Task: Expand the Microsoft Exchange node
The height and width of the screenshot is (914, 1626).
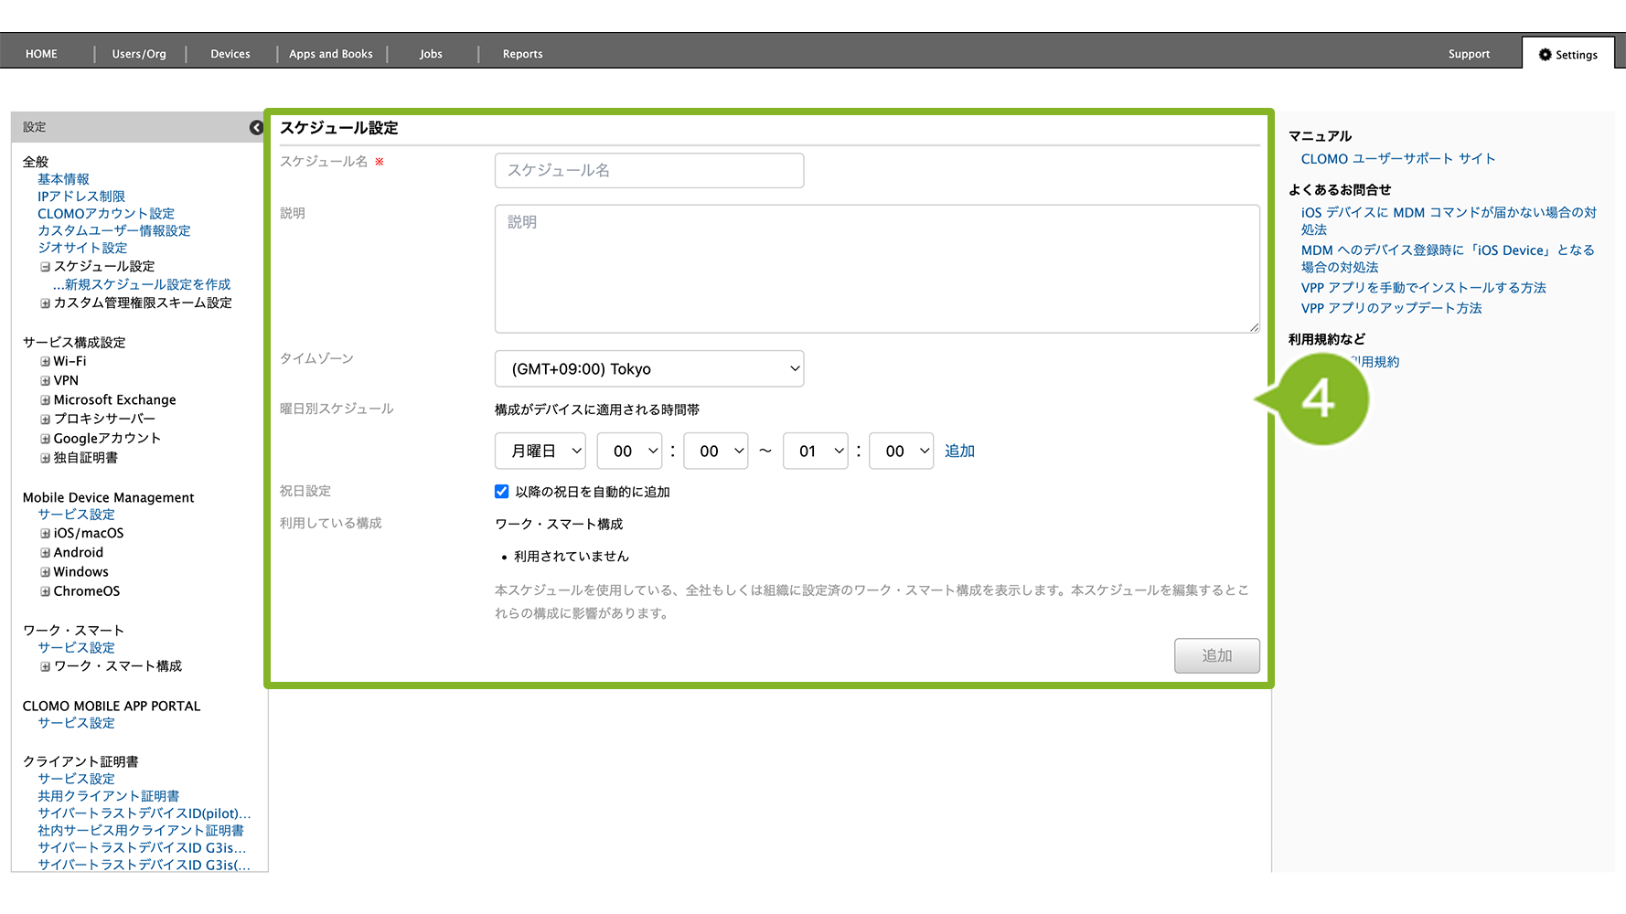Action: (45, 400)
